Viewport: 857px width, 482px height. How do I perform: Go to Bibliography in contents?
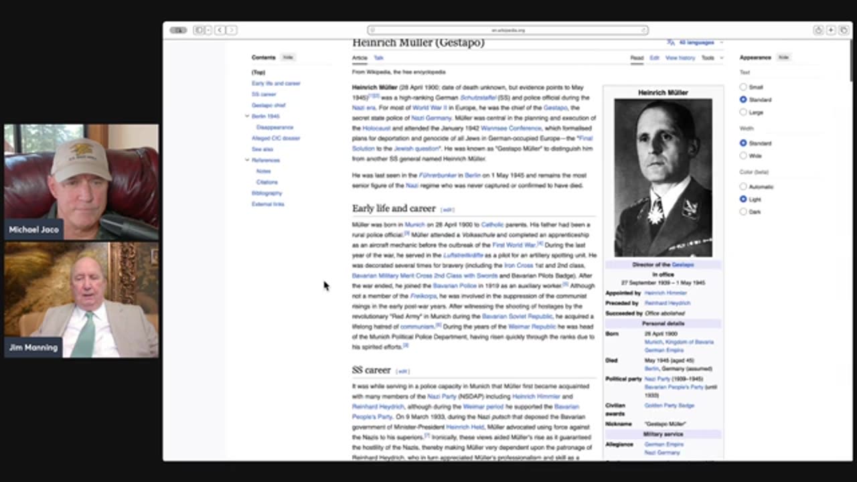click(267, 193)
